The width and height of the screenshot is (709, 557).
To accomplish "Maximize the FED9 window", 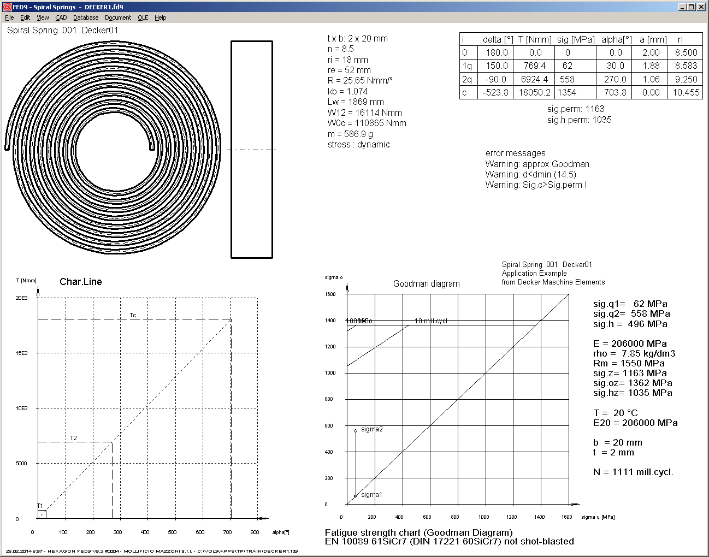I will 691,7.
